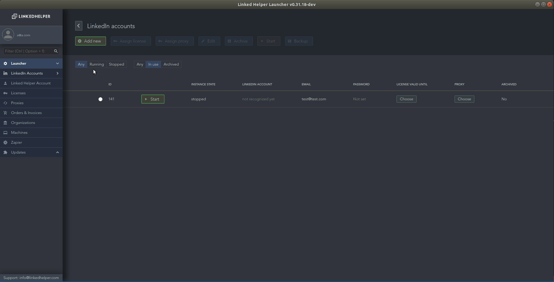Minimize the Linked Helper Launcher window
The image size is (554, 282).
(538, 4)
